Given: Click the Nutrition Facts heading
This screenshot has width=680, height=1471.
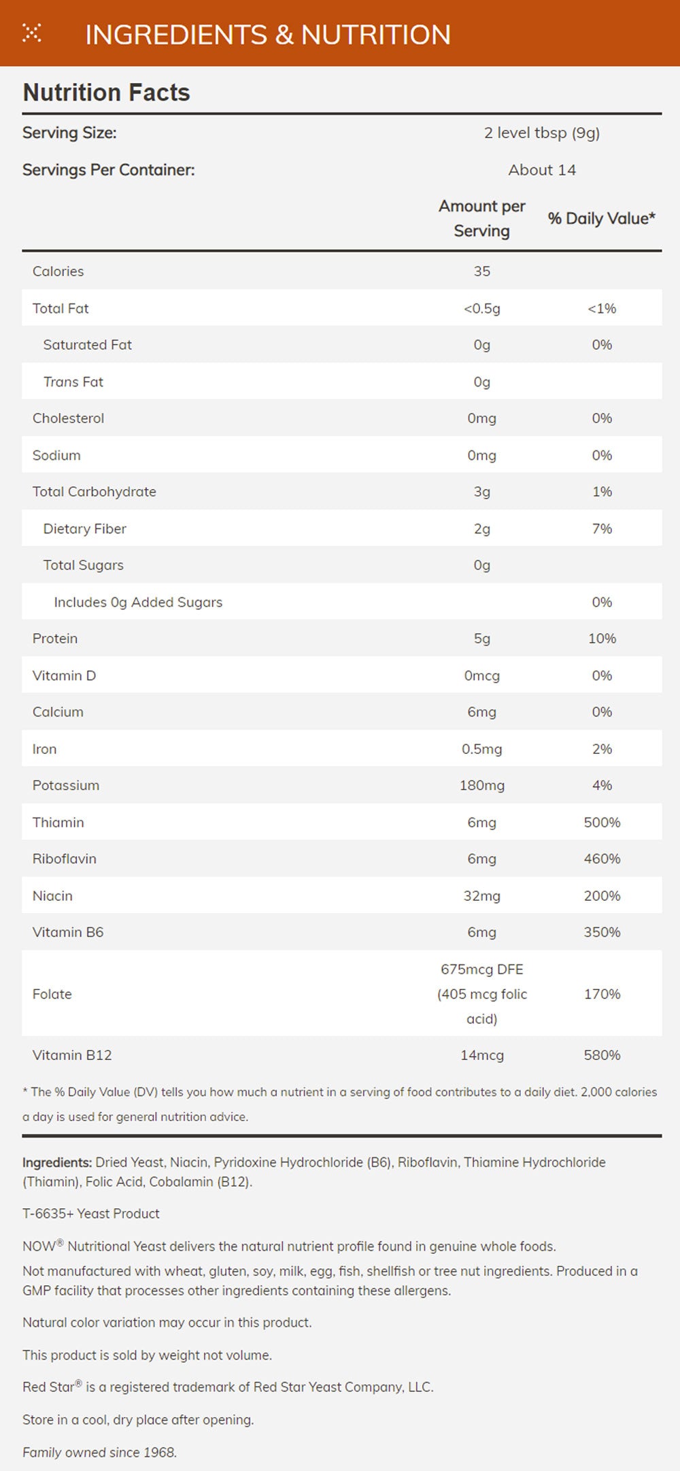Looking at the screenshot, I should tap(107, 93).
